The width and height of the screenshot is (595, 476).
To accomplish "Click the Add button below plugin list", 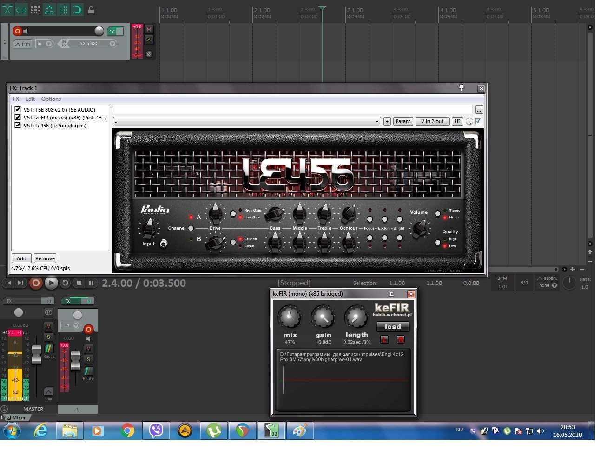I will (21, 258).
